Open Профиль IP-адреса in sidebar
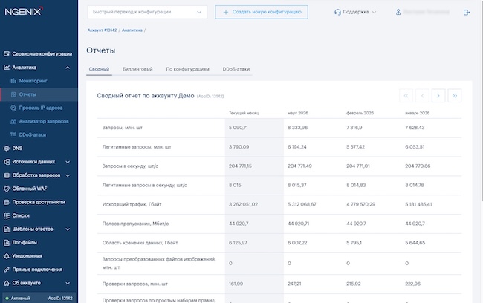This screenshot has height=303, width=483. 40,108
